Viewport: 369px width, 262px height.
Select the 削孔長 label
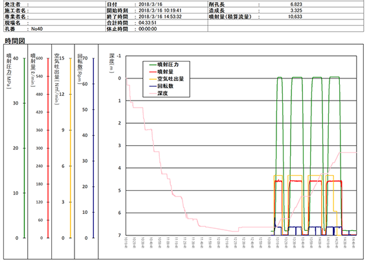coord(217,5)
